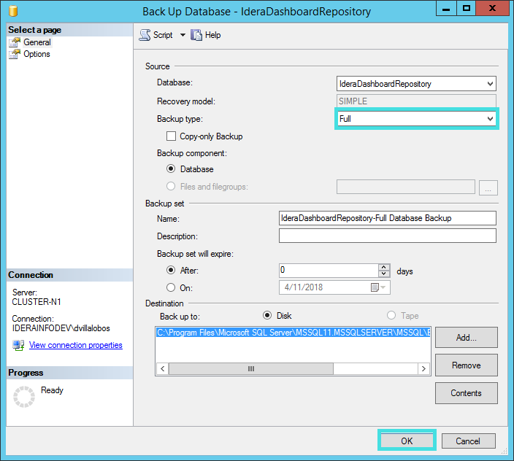The image size is (514, 461).
Task: Confirm the backup with OK
Action: (x=407, y=441)
